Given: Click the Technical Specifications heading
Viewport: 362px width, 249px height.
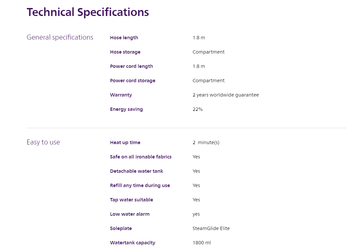Looking at the screenshot, I should pos(88,12).
